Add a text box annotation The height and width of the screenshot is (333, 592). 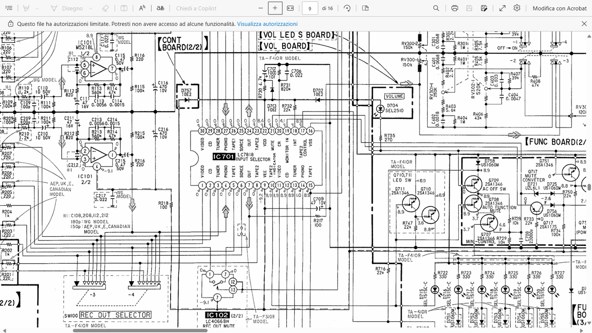pyautogui.click(x=124, y=8)
